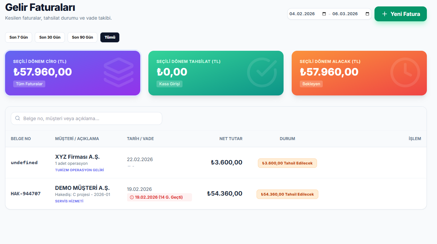This screenshot has height=244, width=437.
Task: Click the 04.02.2026 start date field
Action: 302,14
